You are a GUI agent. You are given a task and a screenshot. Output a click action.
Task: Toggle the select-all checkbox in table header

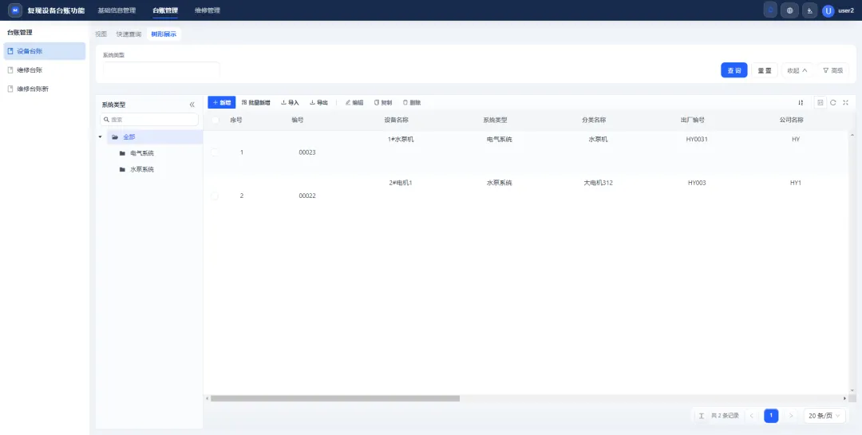click(x=215, y=120)
